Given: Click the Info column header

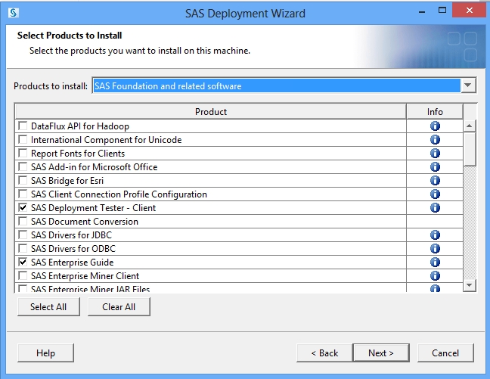Looking at the screenshot, I should (x=435, y=112).
